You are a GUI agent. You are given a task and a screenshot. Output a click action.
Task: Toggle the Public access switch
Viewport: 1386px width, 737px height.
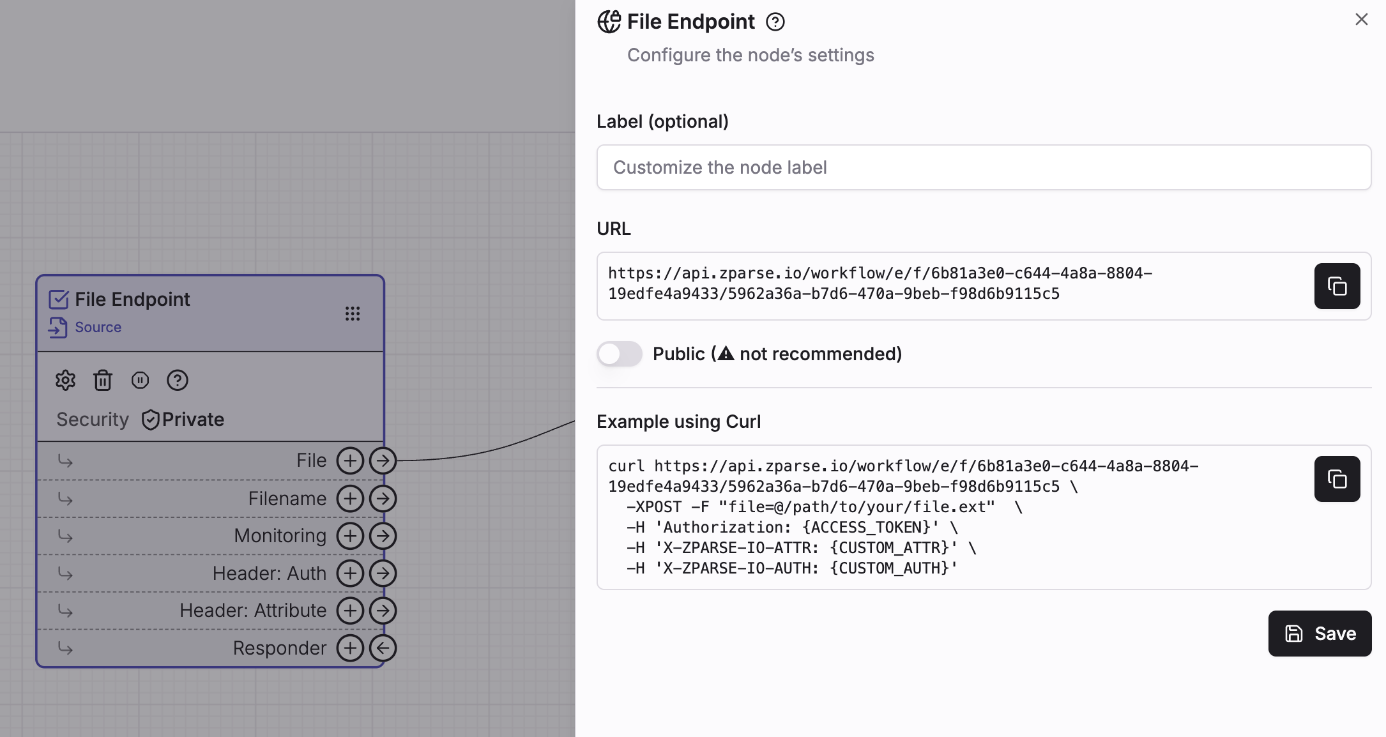pyautogui.click(x=619, y=354)
